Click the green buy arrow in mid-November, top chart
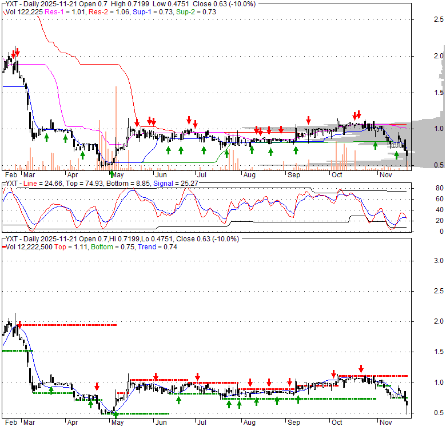This screenshot has height=426, width=446. (396, 155)
